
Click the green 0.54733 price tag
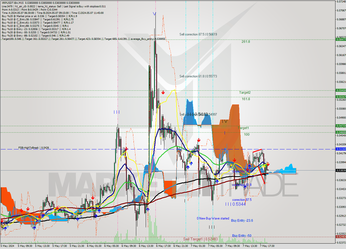[341, 126]
